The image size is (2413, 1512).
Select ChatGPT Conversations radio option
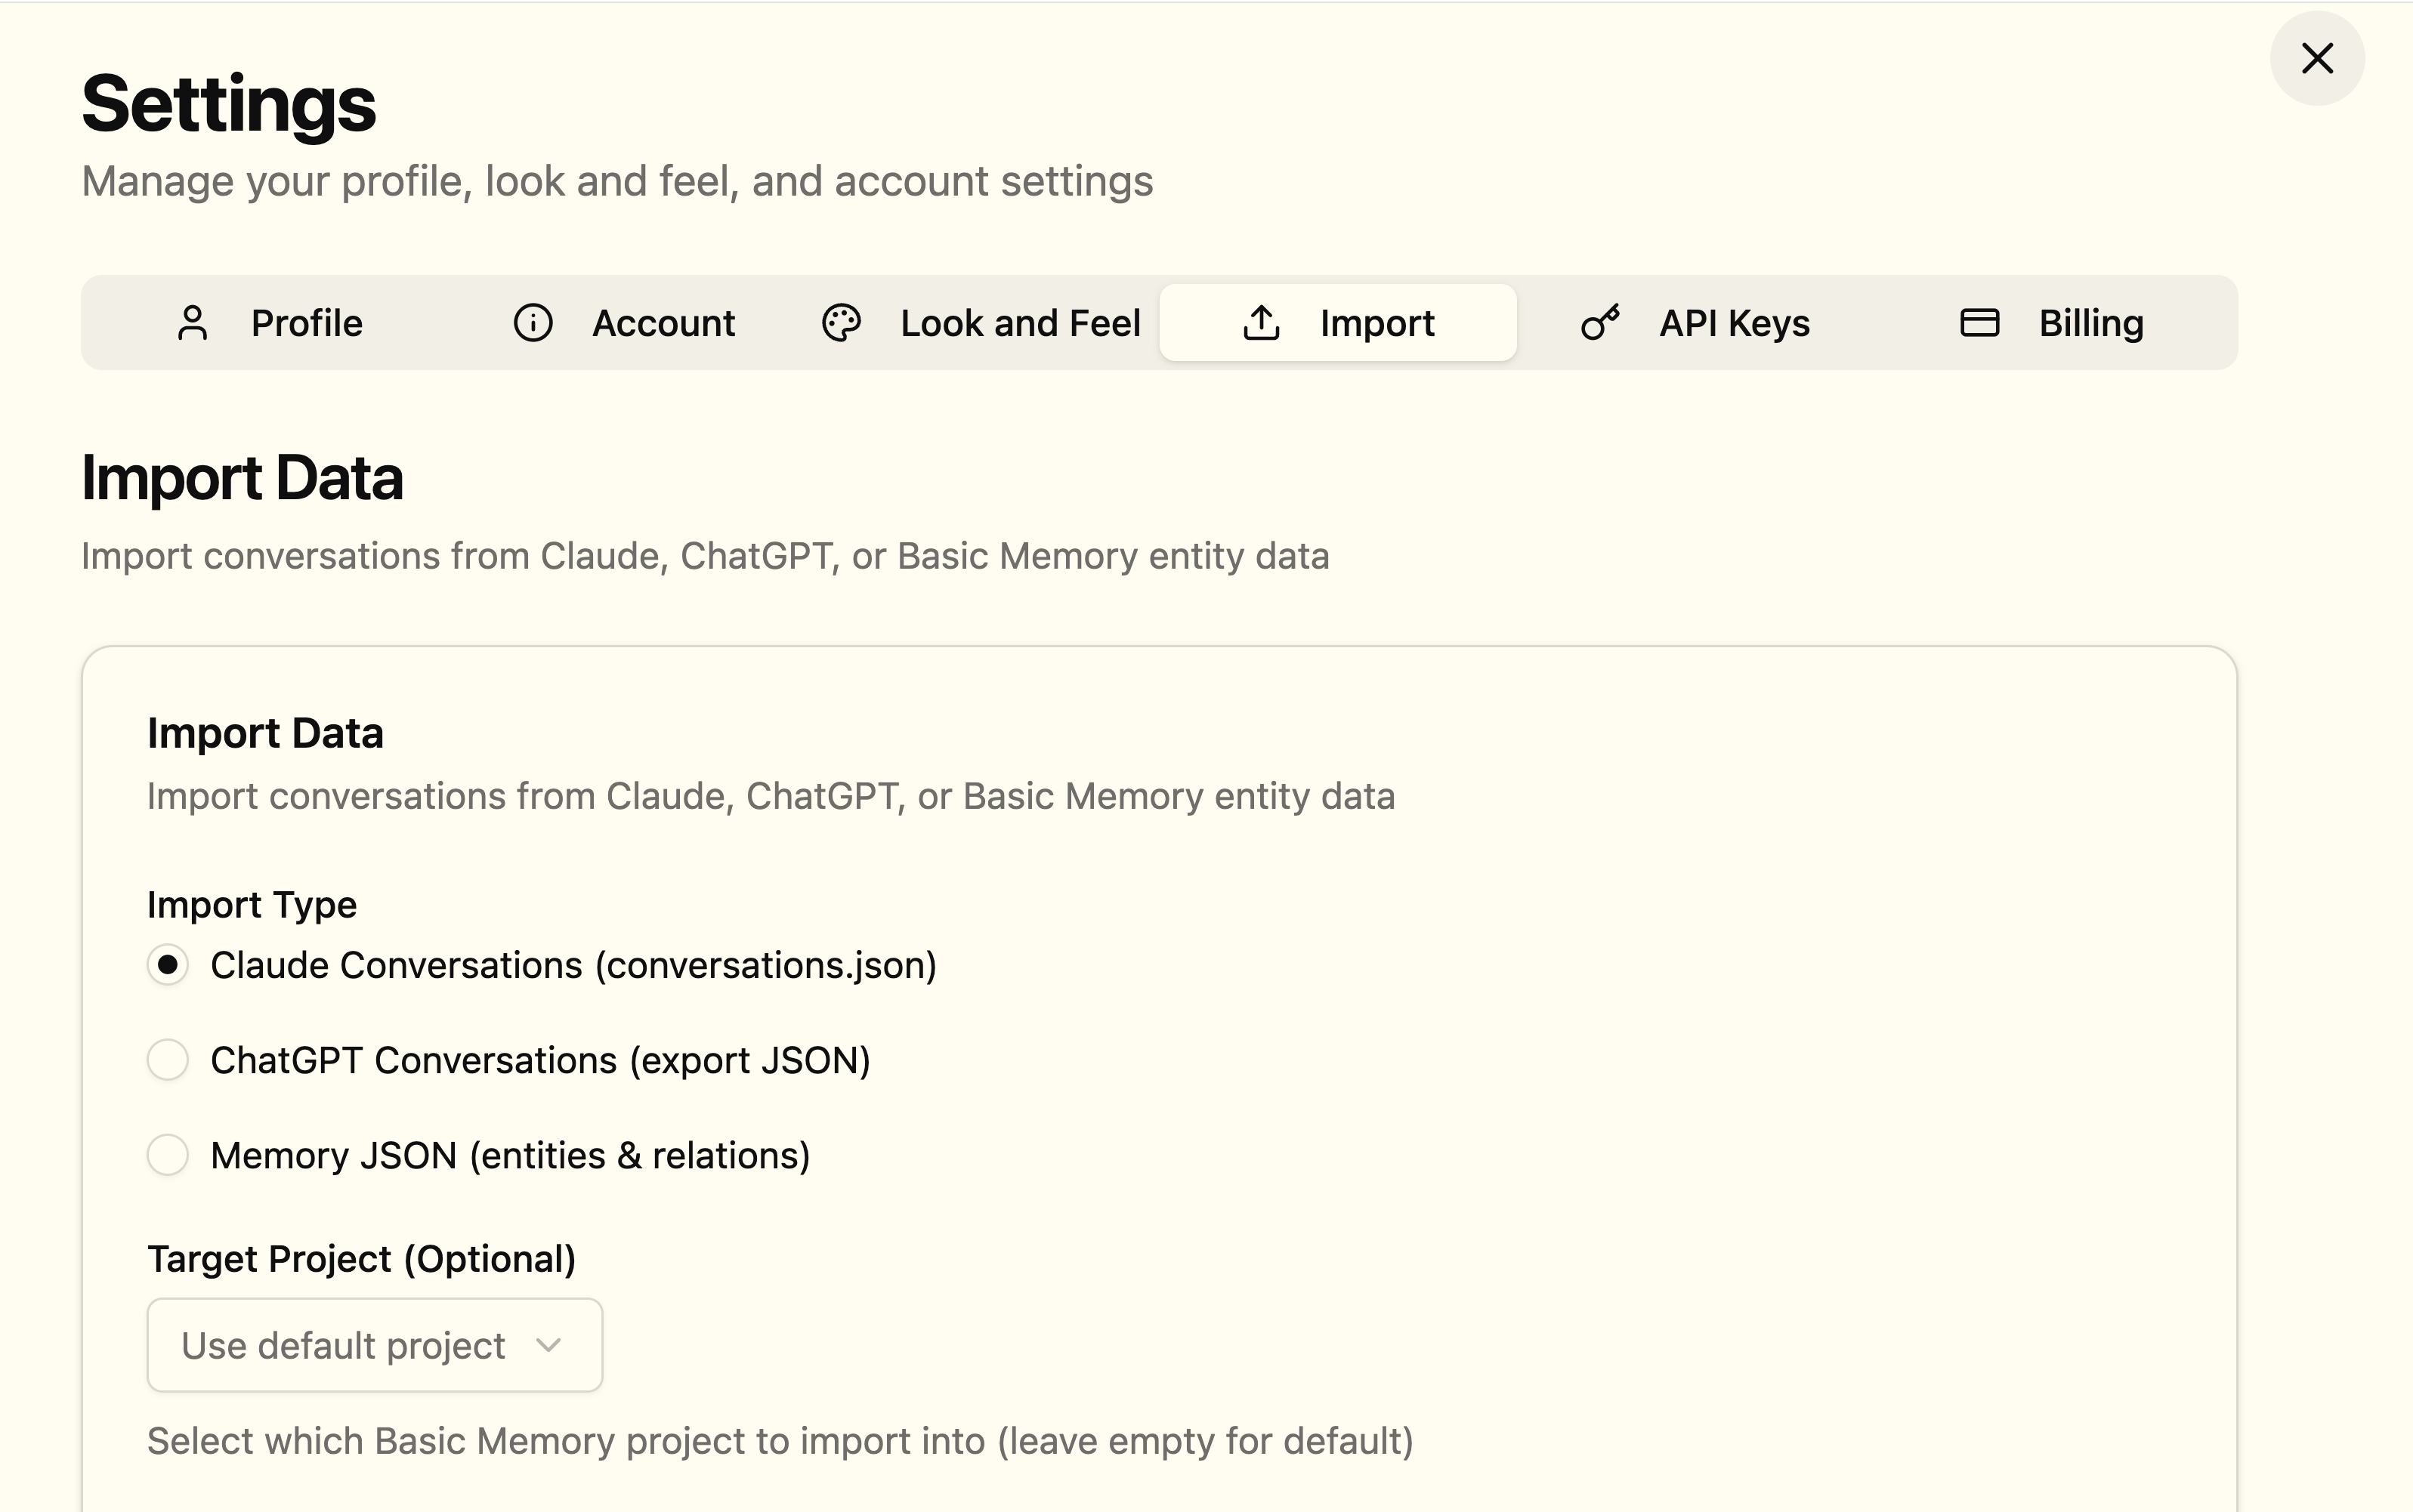(x=168, y=1060)
